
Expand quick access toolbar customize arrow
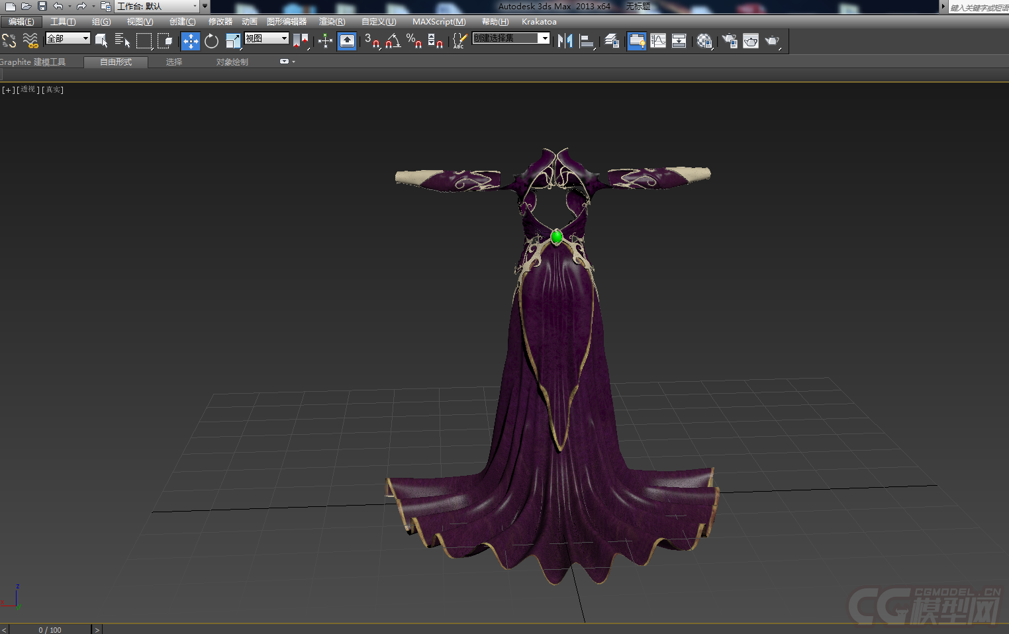tap(205, 6)
